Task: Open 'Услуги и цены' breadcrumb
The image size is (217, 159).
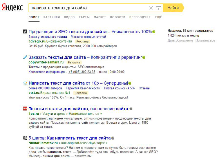Action: tap(54, 114)
